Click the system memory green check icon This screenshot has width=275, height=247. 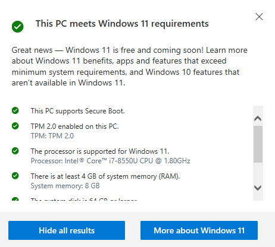15,176
